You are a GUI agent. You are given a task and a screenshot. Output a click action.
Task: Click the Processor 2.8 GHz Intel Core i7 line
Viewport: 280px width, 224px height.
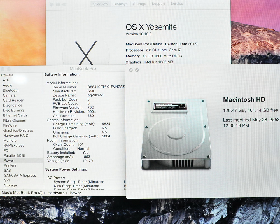click(x=153, y=50)
